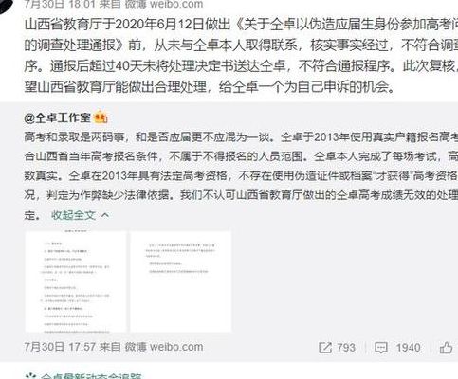Screen dimensions: 458x379
Task: Click the profile avatar at top left
Action: click(8, 7)
